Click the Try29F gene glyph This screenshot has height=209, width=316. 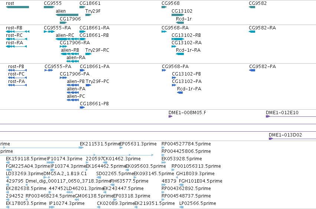[88, 15]
